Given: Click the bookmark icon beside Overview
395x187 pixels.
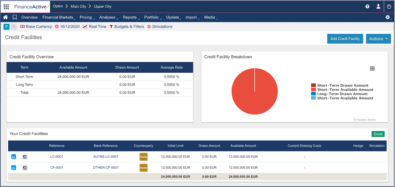Looking at the screenshot, I should tap(15, 17).
